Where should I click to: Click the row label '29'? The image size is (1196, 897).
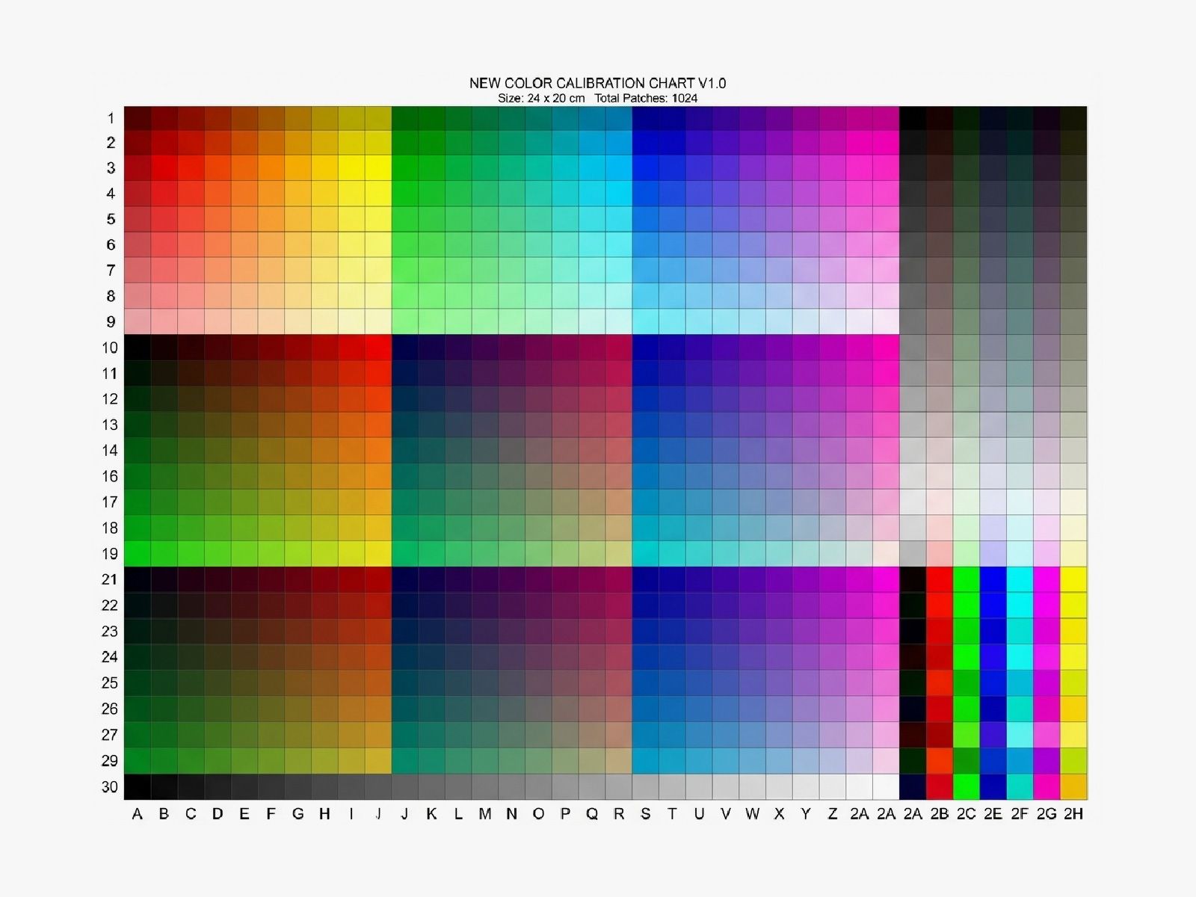(110, 760)
